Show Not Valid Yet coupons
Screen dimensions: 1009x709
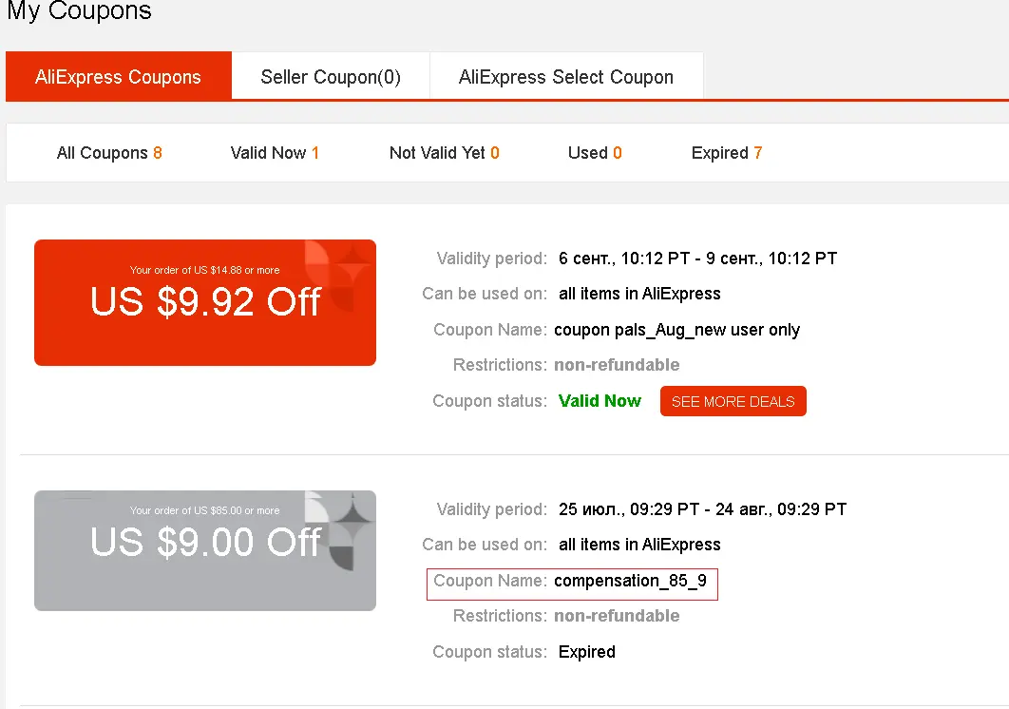(444, 153)
